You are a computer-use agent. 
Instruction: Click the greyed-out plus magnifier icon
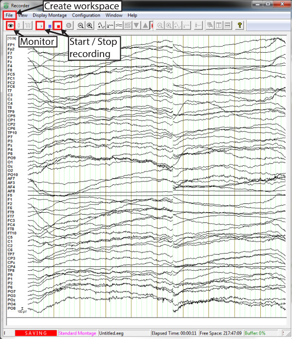[169, 25]
